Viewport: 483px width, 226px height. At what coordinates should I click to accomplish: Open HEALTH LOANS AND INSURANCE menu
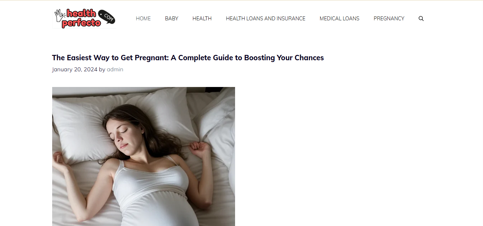(266, 19)
